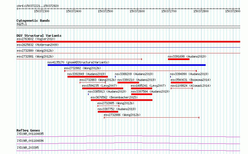Select the nsv4135170 gnomAD blue bar

pos(127,65)
